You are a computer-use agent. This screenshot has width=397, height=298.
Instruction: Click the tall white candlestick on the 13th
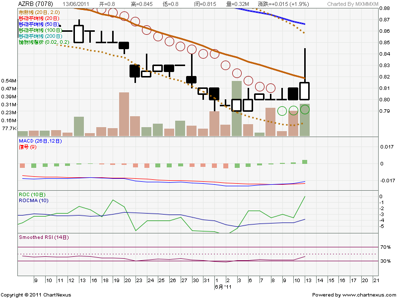305,91
